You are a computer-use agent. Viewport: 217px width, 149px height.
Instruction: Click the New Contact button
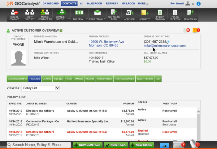[x=88, y=145]
